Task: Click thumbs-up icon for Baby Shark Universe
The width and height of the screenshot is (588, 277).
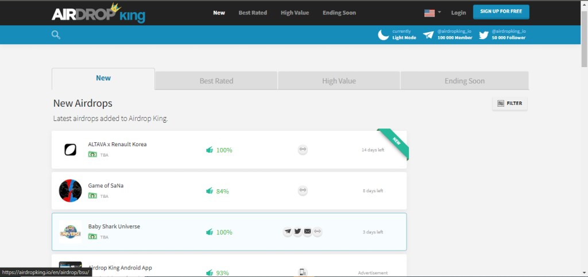Action: tap(209, 232)
